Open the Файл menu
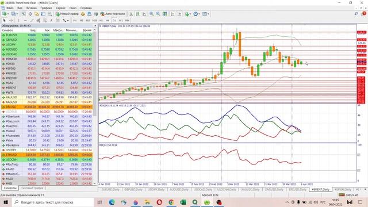This screenshot has height=207, width=368. [10, 8]
